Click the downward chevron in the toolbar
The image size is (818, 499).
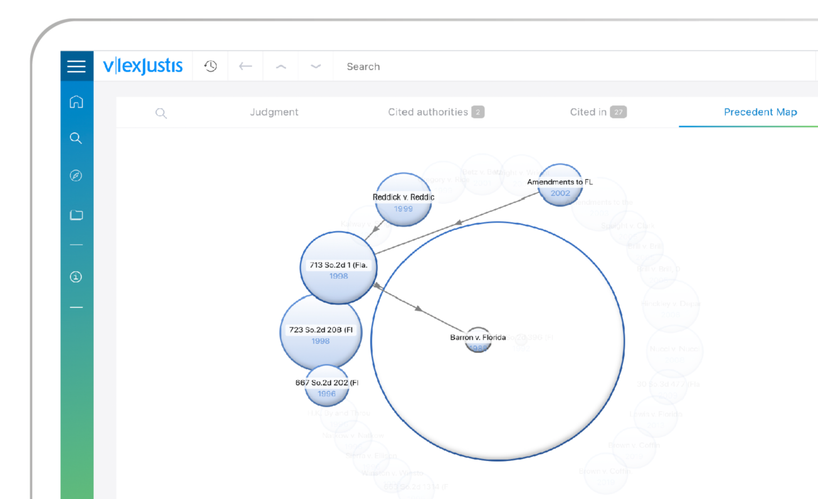(315, 66)
